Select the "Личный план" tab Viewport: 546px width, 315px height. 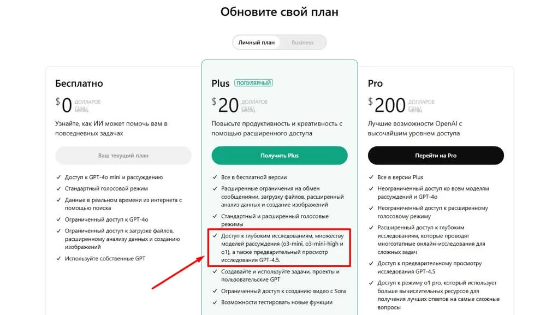pos(256,42)
